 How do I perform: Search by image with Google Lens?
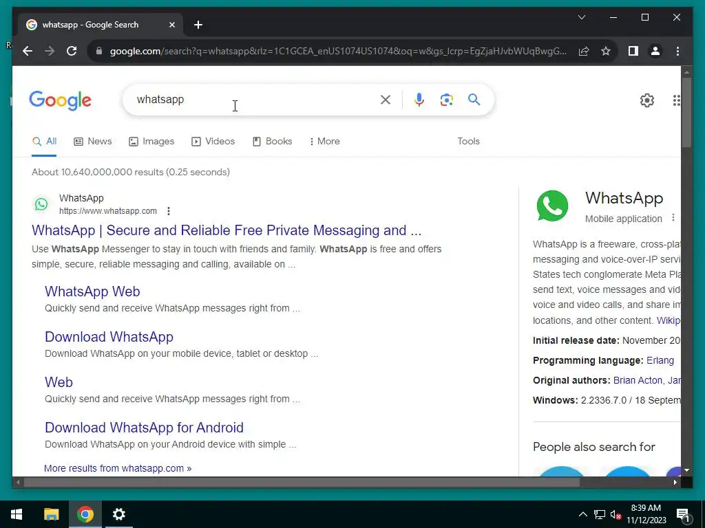pos(446,100)
